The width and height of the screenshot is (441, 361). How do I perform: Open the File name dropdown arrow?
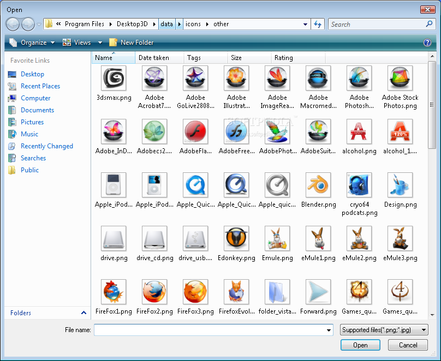click(x=329, y=330)
